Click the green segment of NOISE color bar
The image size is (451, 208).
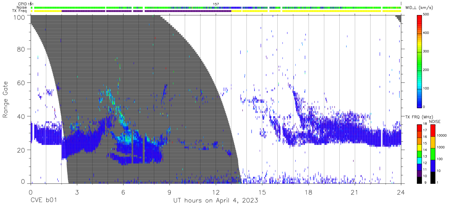tap(432, 154)
